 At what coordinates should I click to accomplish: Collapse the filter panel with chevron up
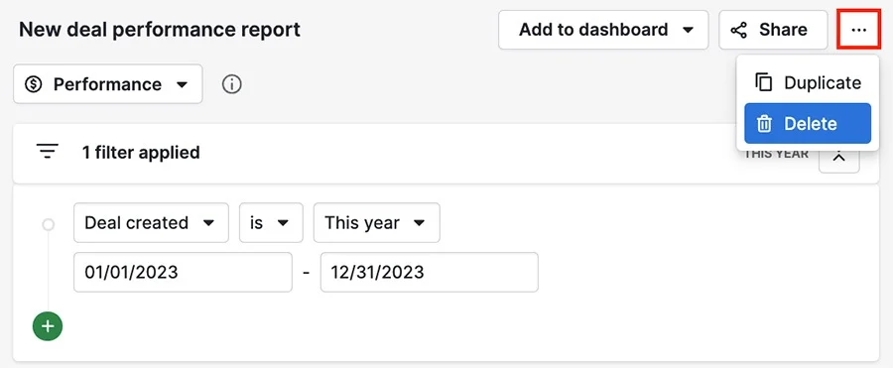click(x=838, y=156)
